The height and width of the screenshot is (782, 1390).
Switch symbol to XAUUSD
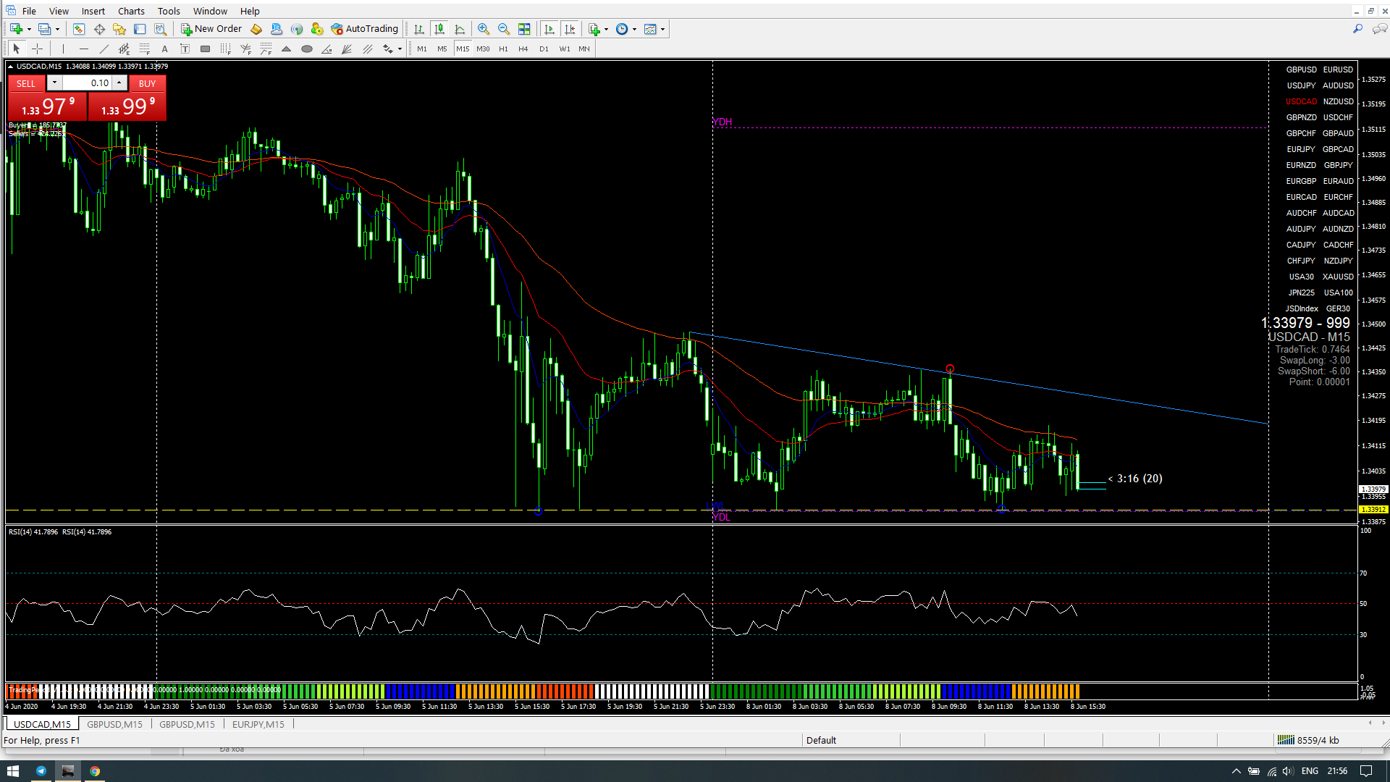(1338, 277)
